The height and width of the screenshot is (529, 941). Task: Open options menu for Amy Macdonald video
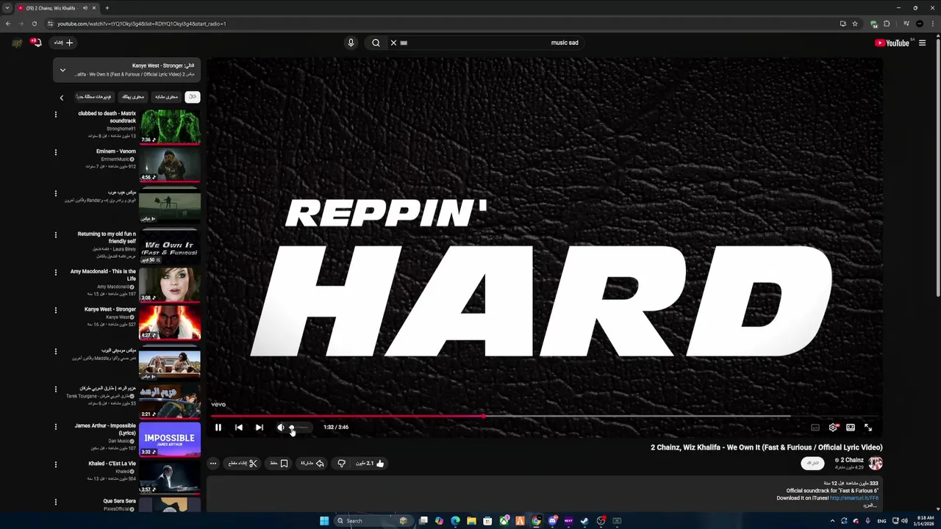click(55, 272)
